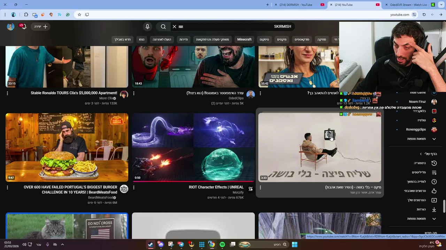Select the נצפו filter chip
Screen dimensions: 446x250
coord(141,40)
